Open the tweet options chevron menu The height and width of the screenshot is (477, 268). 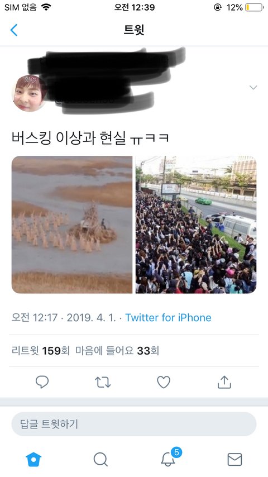253,88
